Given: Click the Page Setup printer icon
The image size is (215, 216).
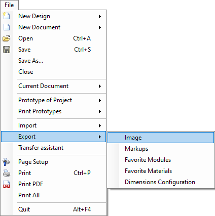Looking at the screenshot, I should 6,162.
